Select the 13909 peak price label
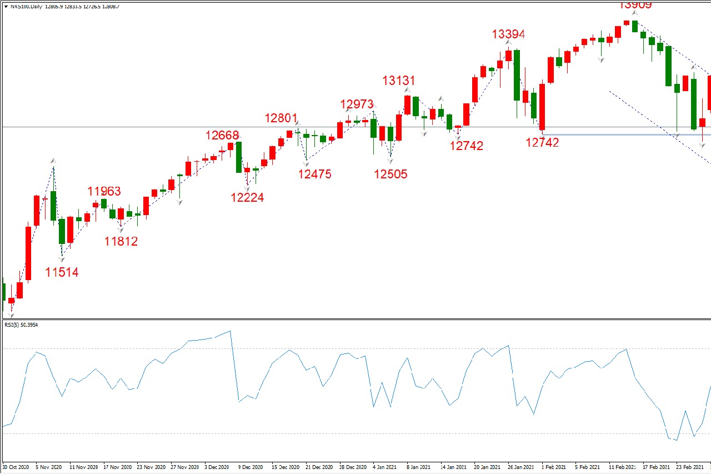Screen dimensions: 711x474 [635, 5]
